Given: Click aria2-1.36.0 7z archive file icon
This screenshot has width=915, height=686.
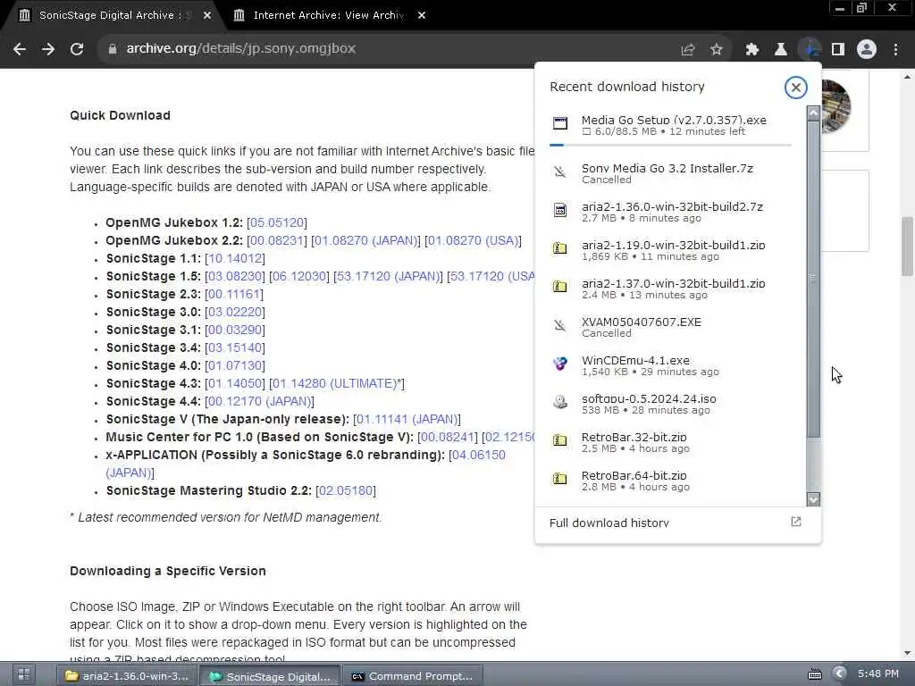Looking at the screenshot, I should 559,210.
